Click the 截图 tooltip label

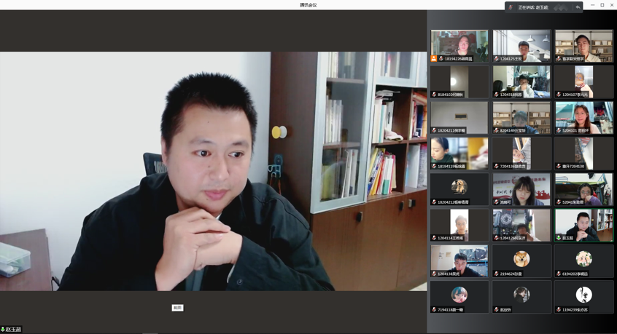pos(177,308)
